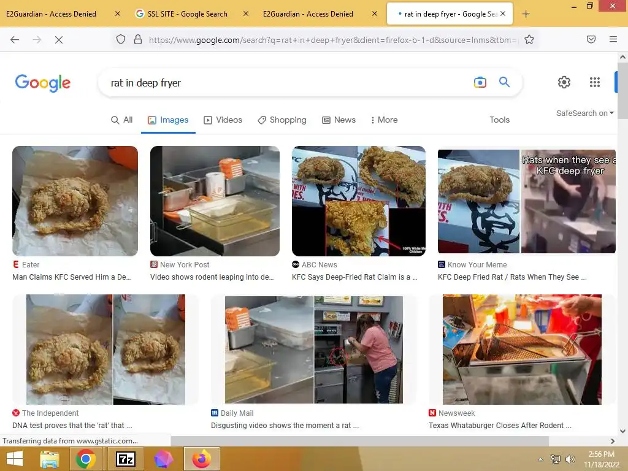This screenshot has height=471, width=628.
Task: Click the Newsweek fryer basket thumbnail
Action: pyautogui.click(x=522, y=350)
